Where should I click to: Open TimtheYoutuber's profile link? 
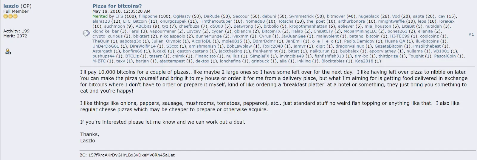click(x=216, y=21)
